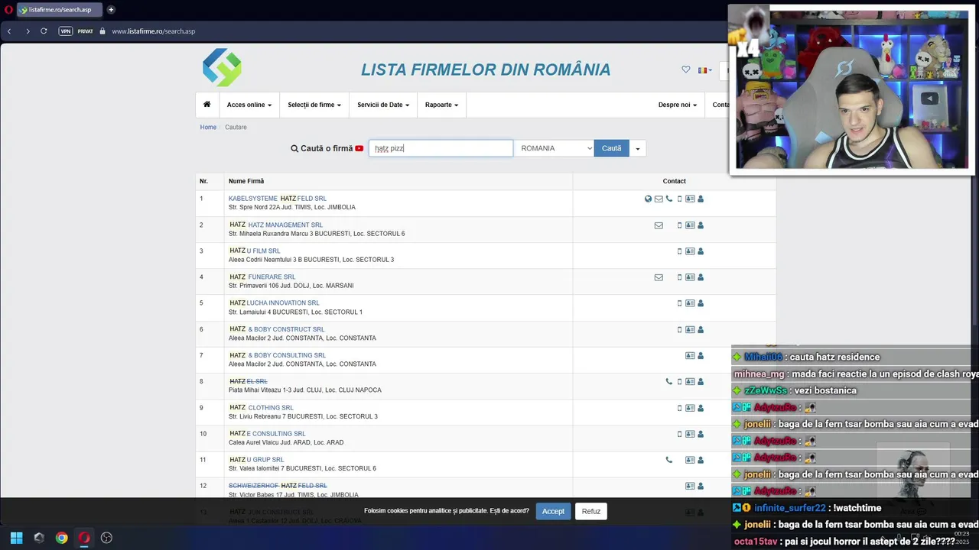This screenshot has width=979, height=550.
Task: Click the person icon for HATZ MANAGEMENT SRL
Action: [x=701, y=225]
